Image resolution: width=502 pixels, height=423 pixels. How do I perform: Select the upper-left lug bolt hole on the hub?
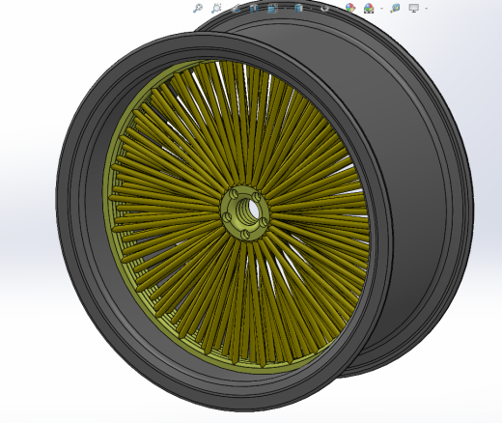click(234, 194)
